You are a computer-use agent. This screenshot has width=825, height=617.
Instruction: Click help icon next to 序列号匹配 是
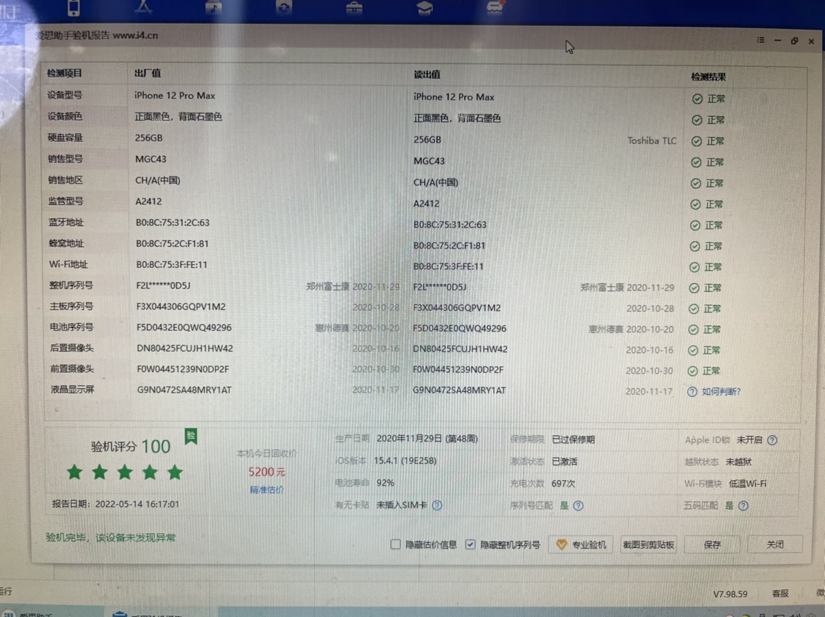[578, 506]
